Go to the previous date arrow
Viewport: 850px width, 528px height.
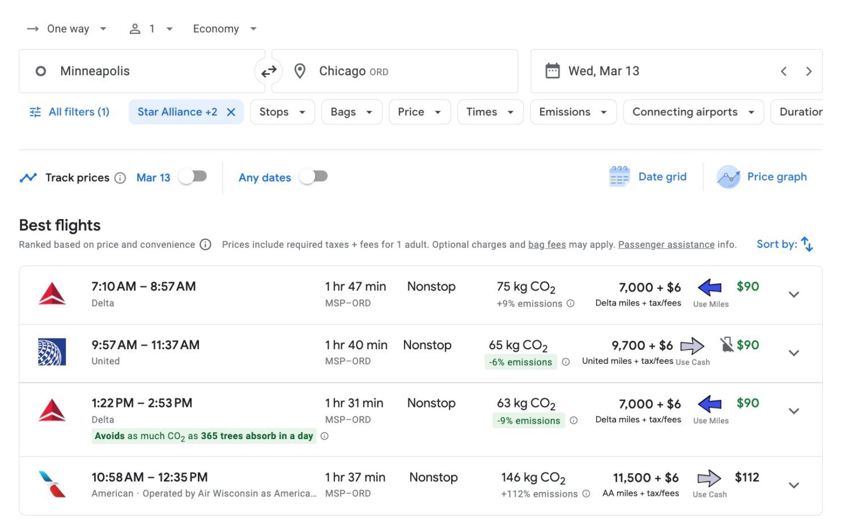784,71
